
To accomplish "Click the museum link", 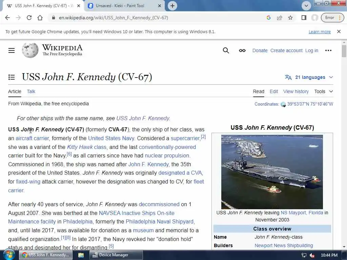I will pyautogui.click(x=143, y=230).
